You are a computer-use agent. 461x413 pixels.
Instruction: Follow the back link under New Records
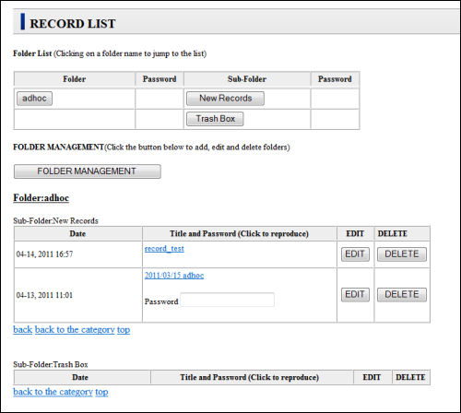(23, 330)
